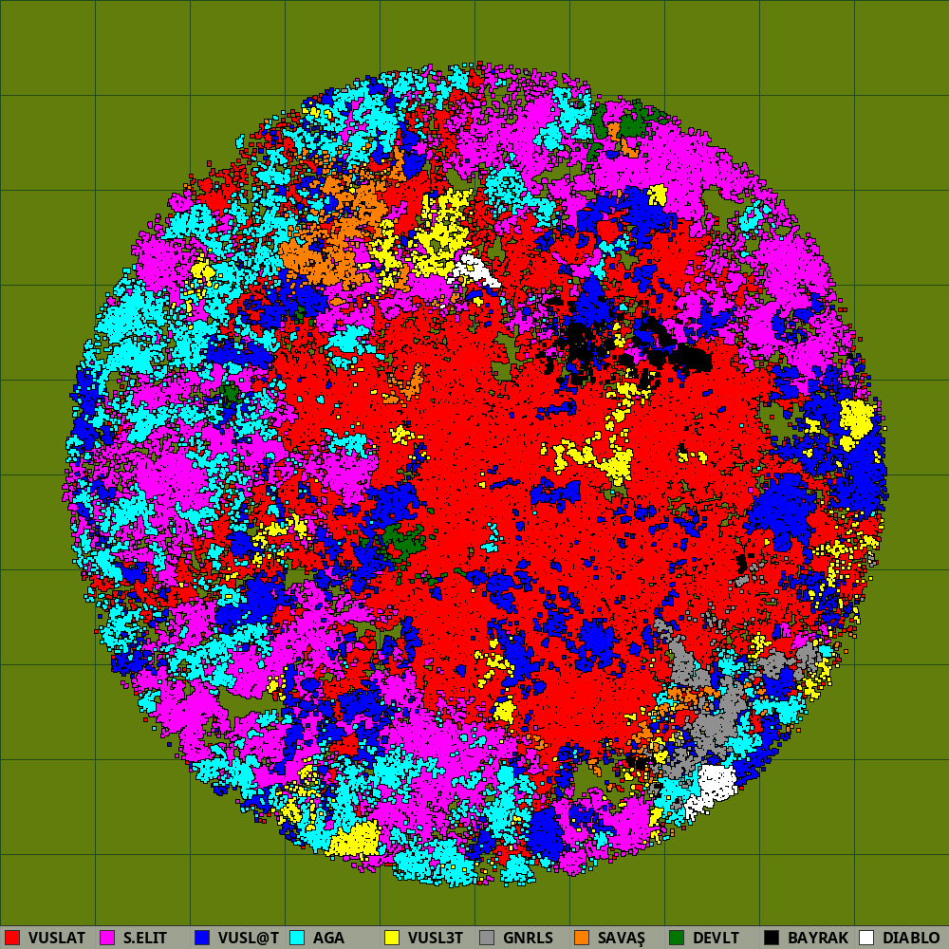Click the magenta S.ELIT legend swatch

[107, 938]
